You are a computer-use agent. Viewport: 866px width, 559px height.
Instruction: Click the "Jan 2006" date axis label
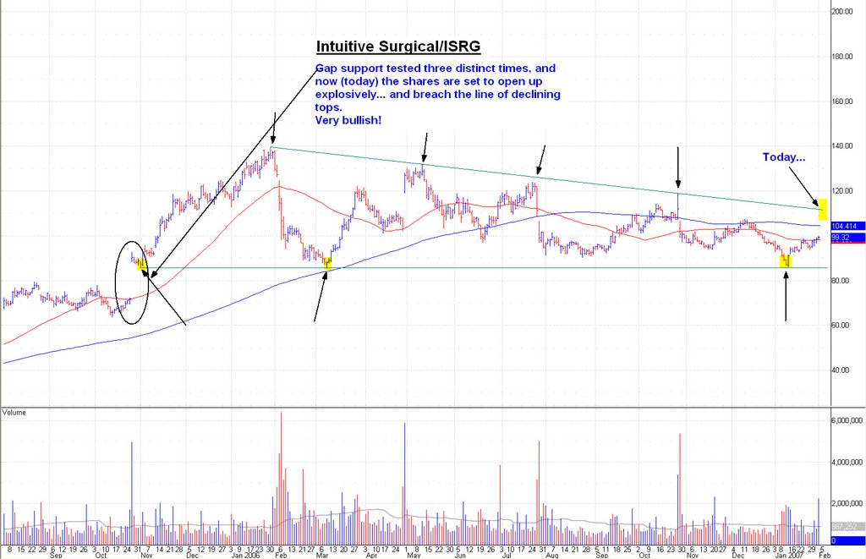click(x=245, y=555)
